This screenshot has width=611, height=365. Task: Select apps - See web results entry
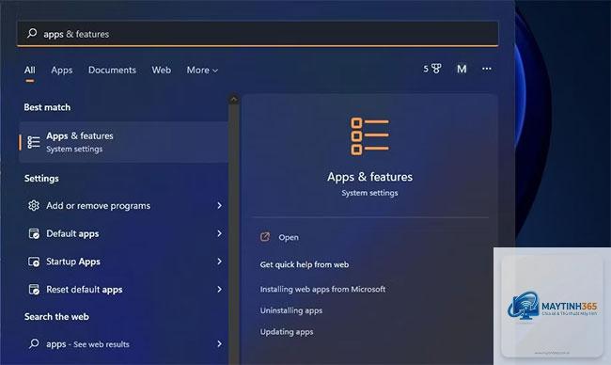[123, 343]
